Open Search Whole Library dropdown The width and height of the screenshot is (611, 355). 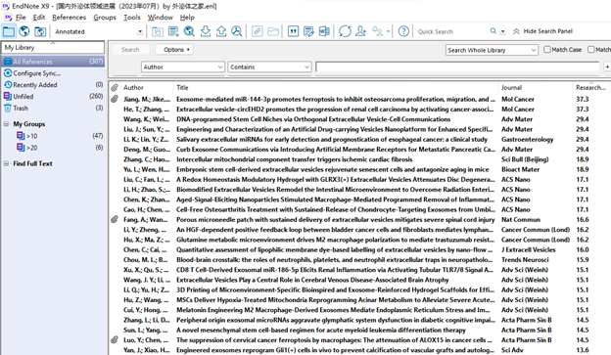(492, 50)
